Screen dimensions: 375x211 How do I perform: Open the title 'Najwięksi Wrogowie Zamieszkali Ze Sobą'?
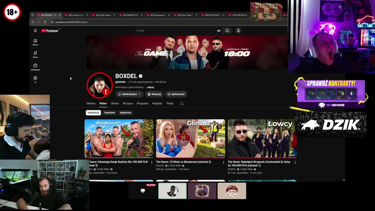(259, 164)
